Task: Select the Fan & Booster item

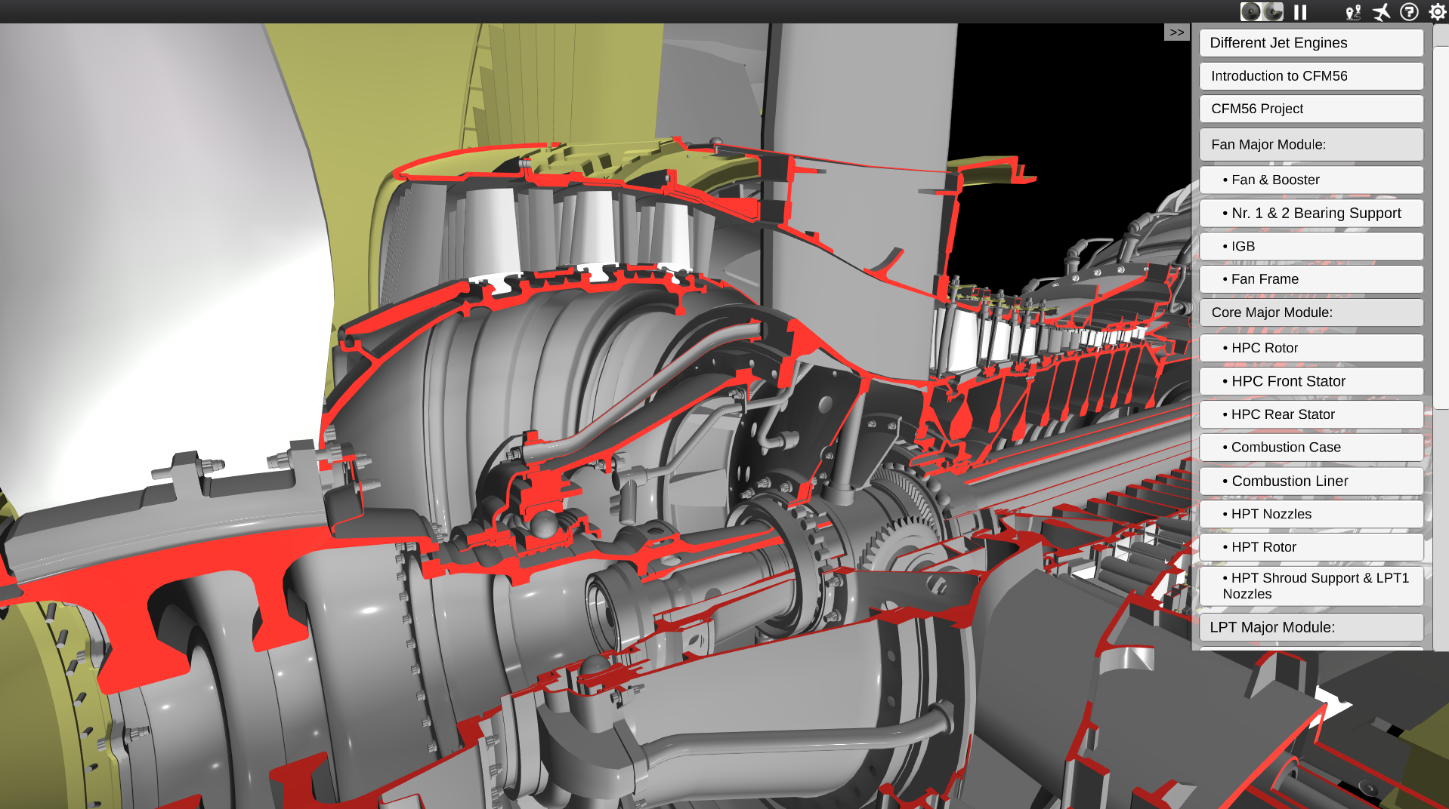Action: pos(1310,180)
